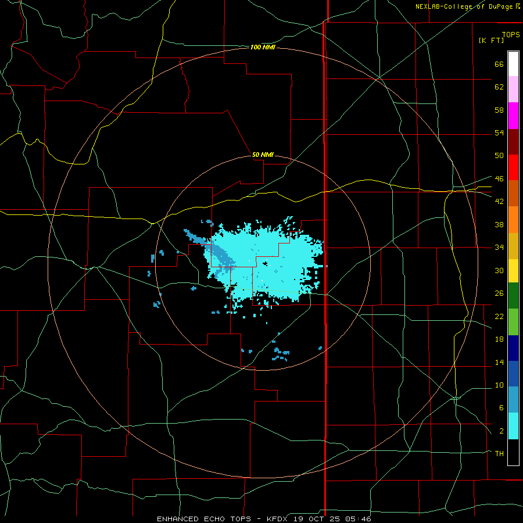Select the dark red 54 kft swatch
Viewport: 523px width, 523px height.
coord(513,142)
